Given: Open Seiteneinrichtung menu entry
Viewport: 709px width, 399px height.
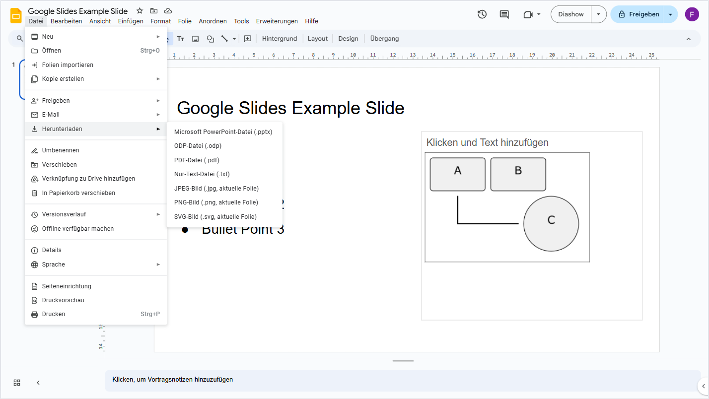Looking at the screenshot, I should click(x=96, y=286).
